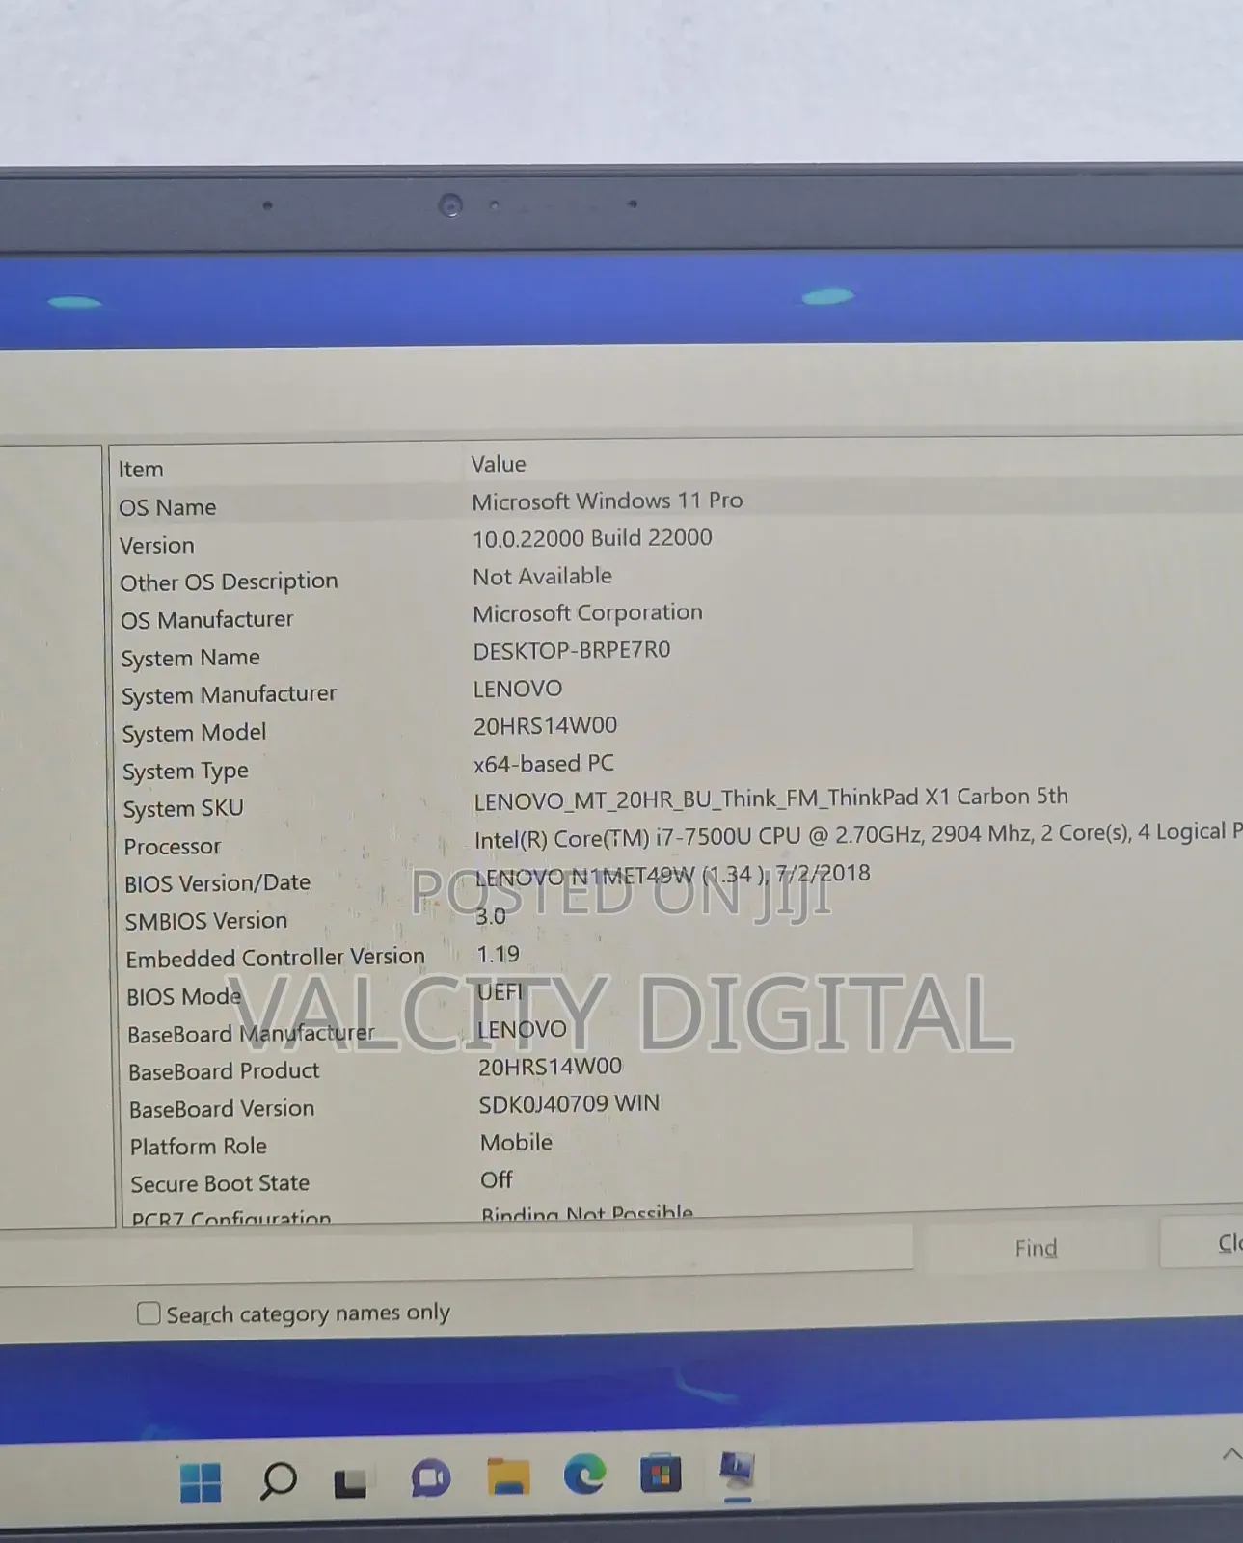Click value 10.0.22000 Build 22000
The width and height of the screenshot is (1243, 1543).
click(x=592, y=538)
